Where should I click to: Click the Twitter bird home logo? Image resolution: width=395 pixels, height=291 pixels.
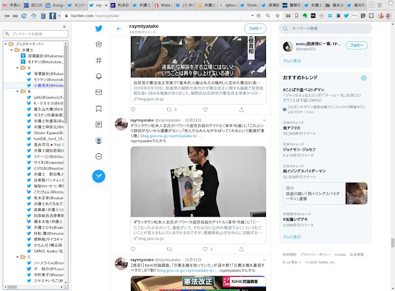coord(99,28)
